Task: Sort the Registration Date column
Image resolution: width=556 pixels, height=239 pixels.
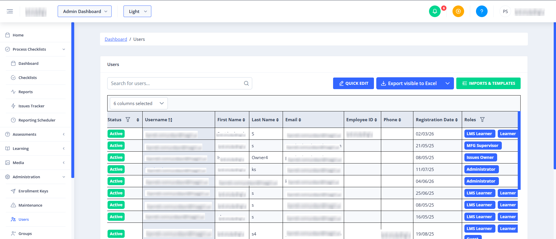Action: click(456, 120)
